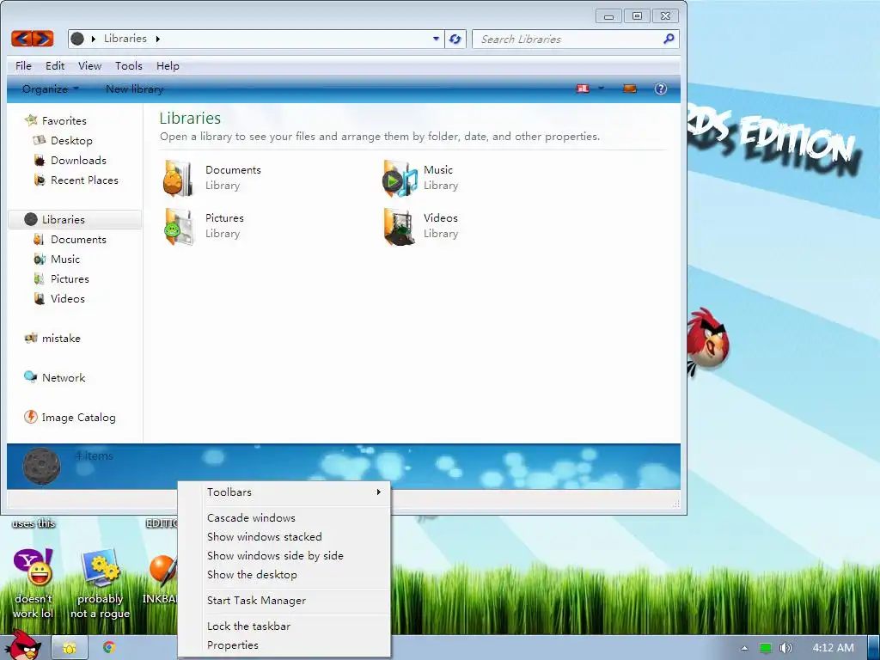Expand the Toolbars submenu

(284, 492)
